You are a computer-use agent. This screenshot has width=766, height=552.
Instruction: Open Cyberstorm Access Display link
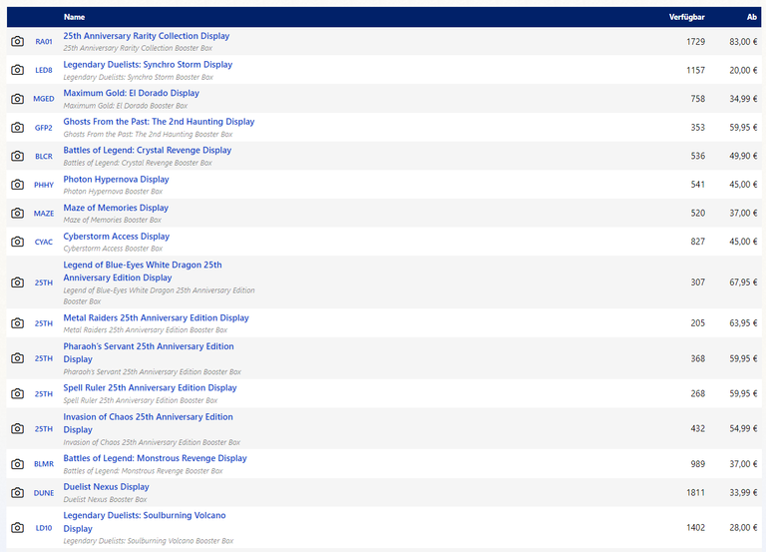click(117, 237)
